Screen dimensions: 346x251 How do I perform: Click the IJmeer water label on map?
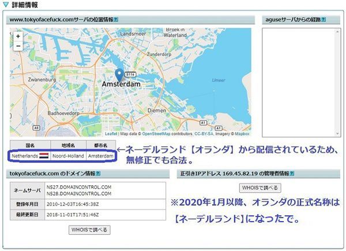pyautogui.click(x=219, y=80)
